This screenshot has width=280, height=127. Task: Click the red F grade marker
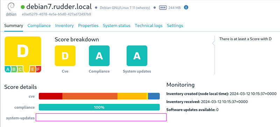click(38, 69)
